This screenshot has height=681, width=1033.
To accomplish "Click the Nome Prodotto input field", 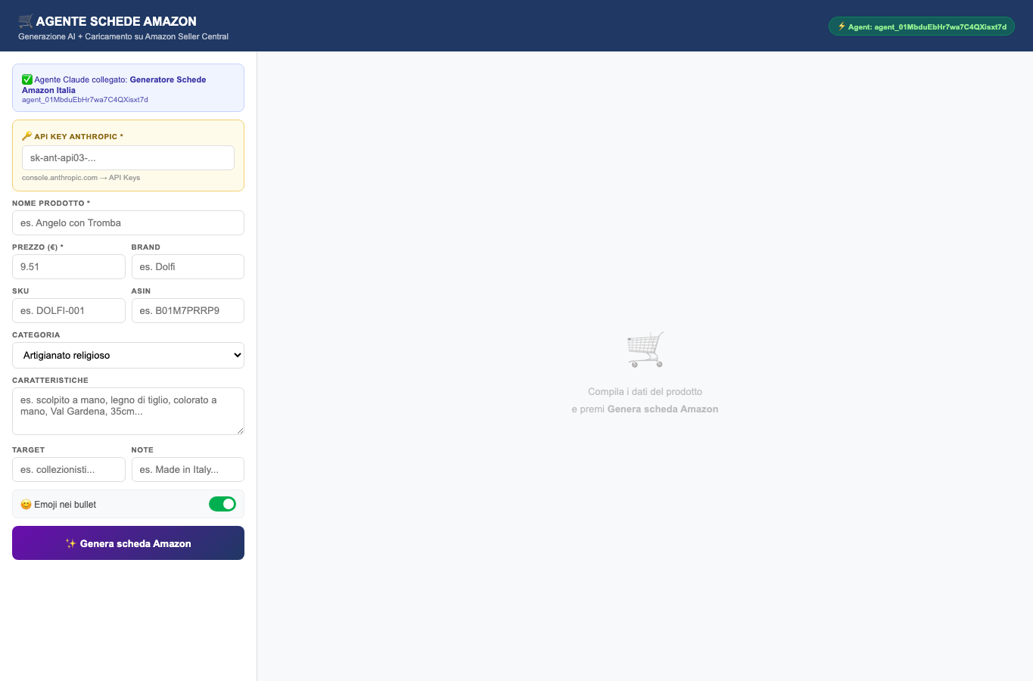I will point(128,223).
